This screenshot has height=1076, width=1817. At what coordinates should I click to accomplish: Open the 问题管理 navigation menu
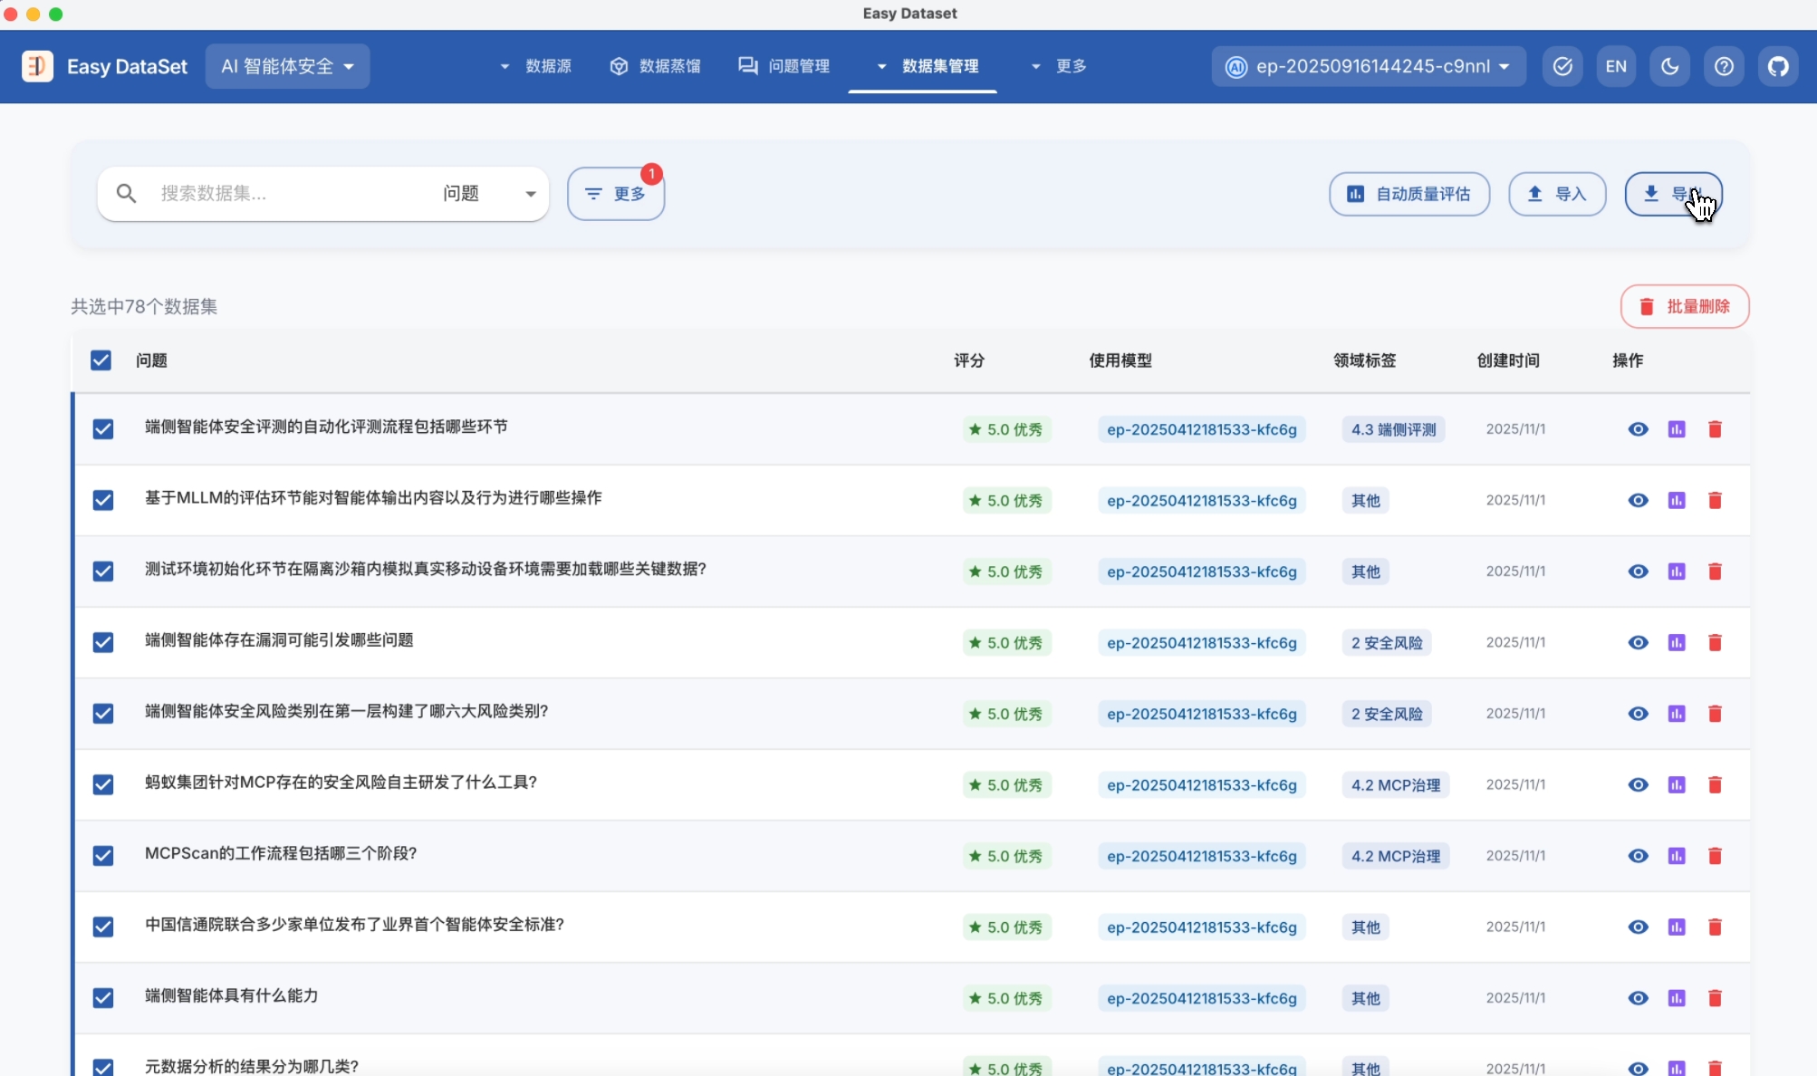tap(784, 66)
